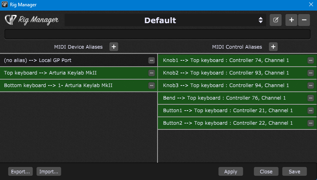Click the 'MIDI Device Aliases' heading

tap(78, 47)
